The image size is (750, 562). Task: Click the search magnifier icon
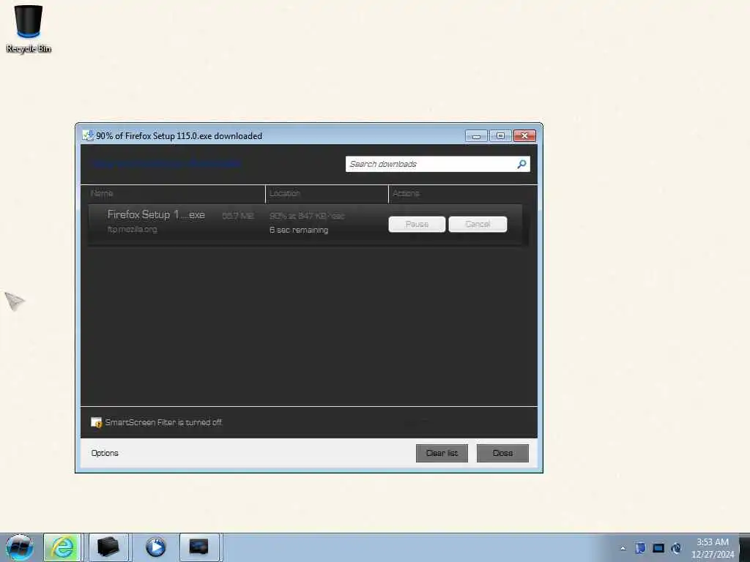click(x=521, y=164)
